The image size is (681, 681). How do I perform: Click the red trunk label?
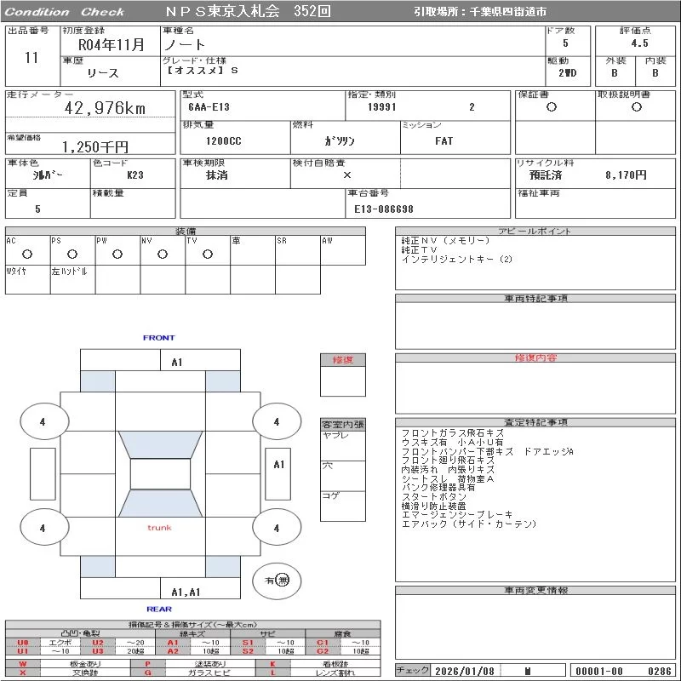pos(159,528)
